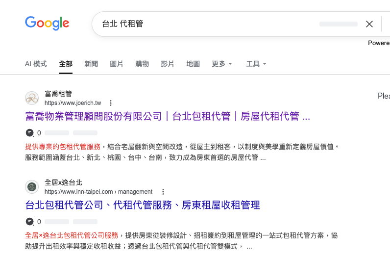Click the inn-taipei.com › management URL text
Viewport: 390px width, 256px height.
[98, 192]
